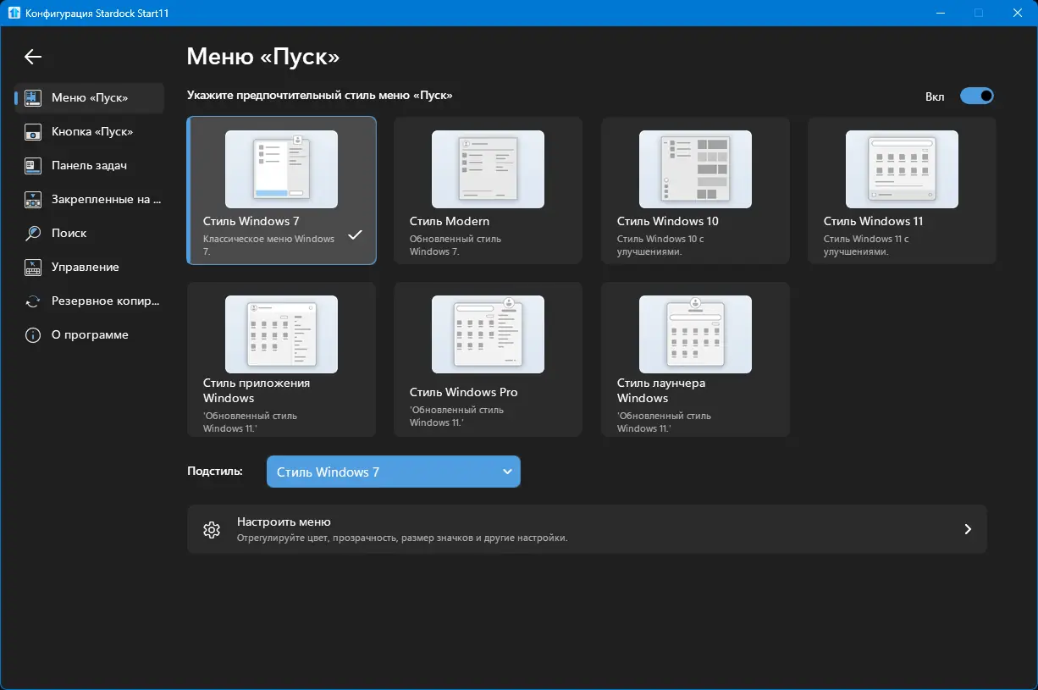Open the Подстиль dropdown
This screenshot has width=1038, height=690.
[394, 472]
